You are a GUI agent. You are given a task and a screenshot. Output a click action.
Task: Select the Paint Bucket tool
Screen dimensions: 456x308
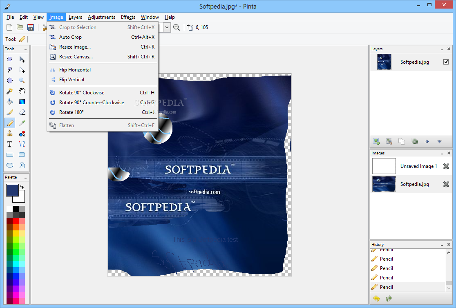(9, 102)
